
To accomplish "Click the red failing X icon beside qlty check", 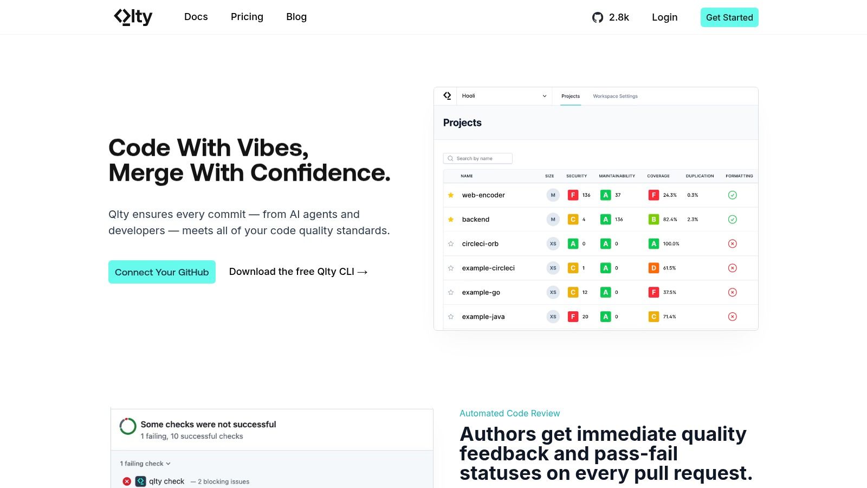I will click(127, 481).
